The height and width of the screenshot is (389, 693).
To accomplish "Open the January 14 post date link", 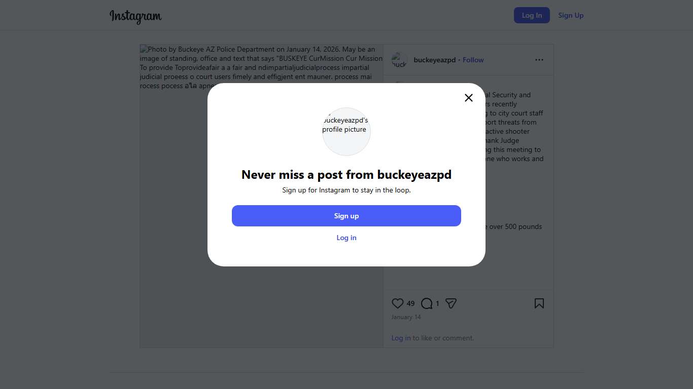I will (406, 317).
